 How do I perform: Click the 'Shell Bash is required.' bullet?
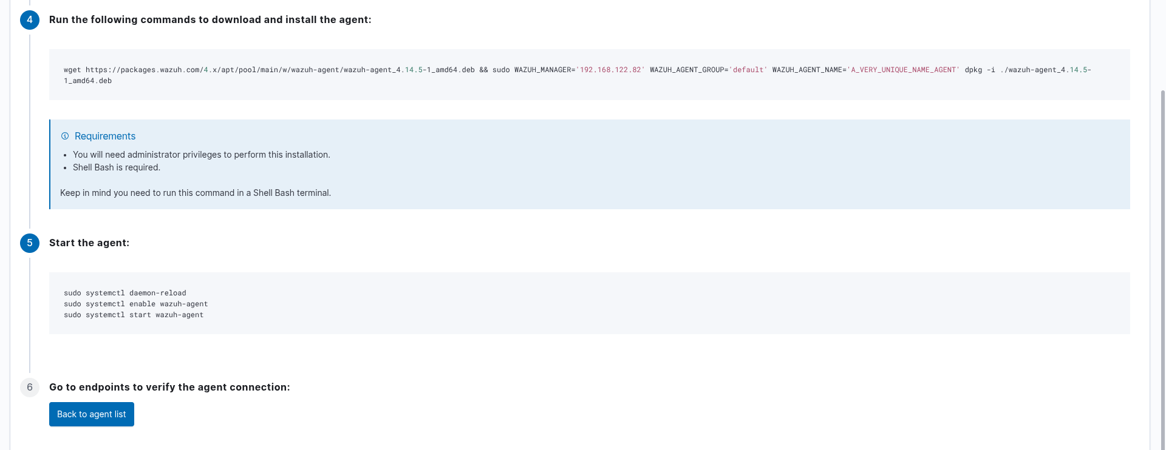pyautogui.click(x=117, y=167)
